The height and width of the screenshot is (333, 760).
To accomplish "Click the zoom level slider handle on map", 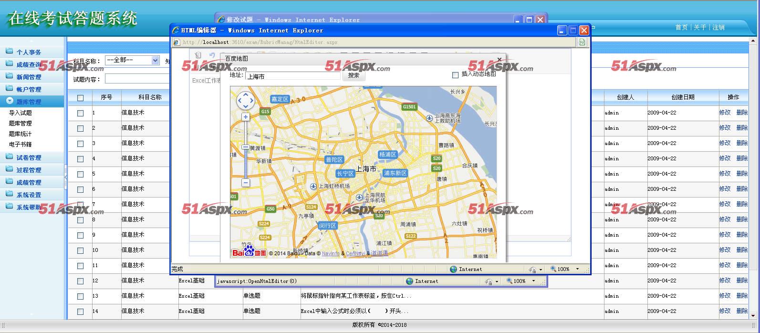I will [x=246, y=147].
